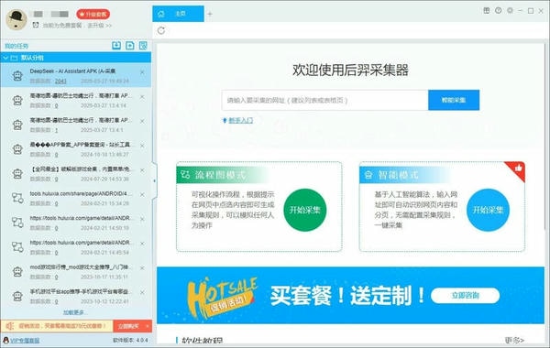Click the blue 智能采集 button
This screenshot has height=348, width=550.
[x=454, y=100]
